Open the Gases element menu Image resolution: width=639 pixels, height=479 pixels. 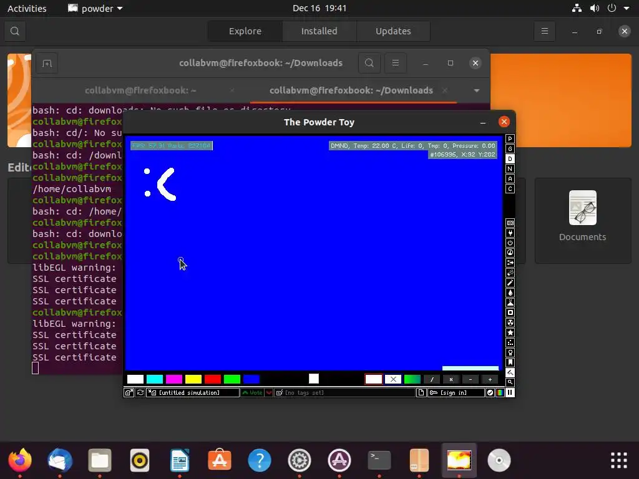pos(510,283)
